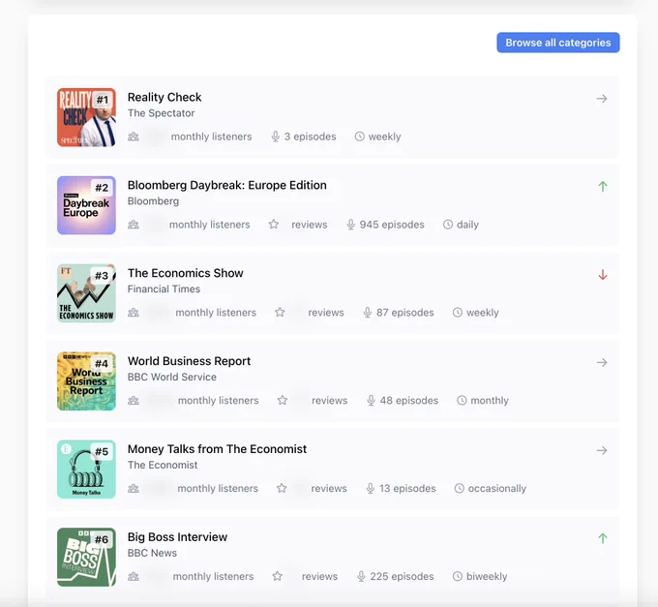Click the 13 episodes text

click(x=407, y=488)
